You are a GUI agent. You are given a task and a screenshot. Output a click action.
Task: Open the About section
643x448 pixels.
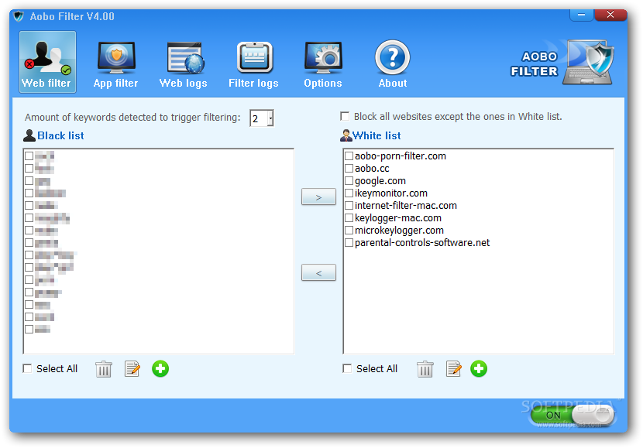[x=393, y=65]
